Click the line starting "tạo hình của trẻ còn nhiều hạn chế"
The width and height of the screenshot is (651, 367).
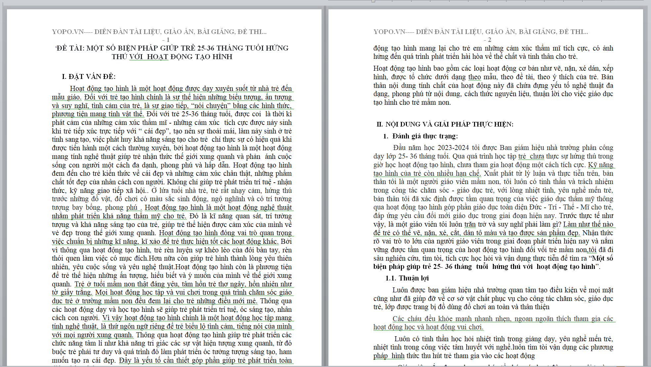click(x=493, y=173)
